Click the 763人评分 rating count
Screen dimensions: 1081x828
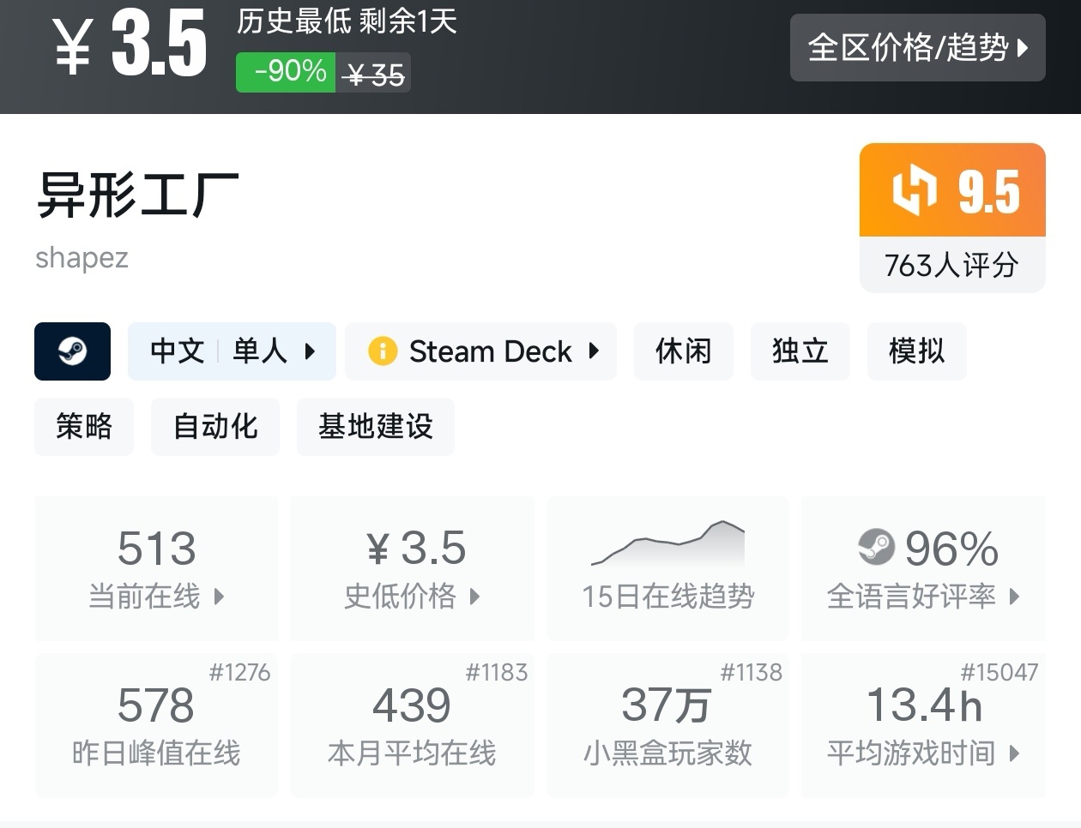point(951,265)
